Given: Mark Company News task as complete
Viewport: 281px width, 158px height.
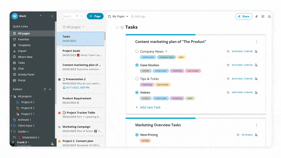Looking at the screenshot, I should [137, 51].
